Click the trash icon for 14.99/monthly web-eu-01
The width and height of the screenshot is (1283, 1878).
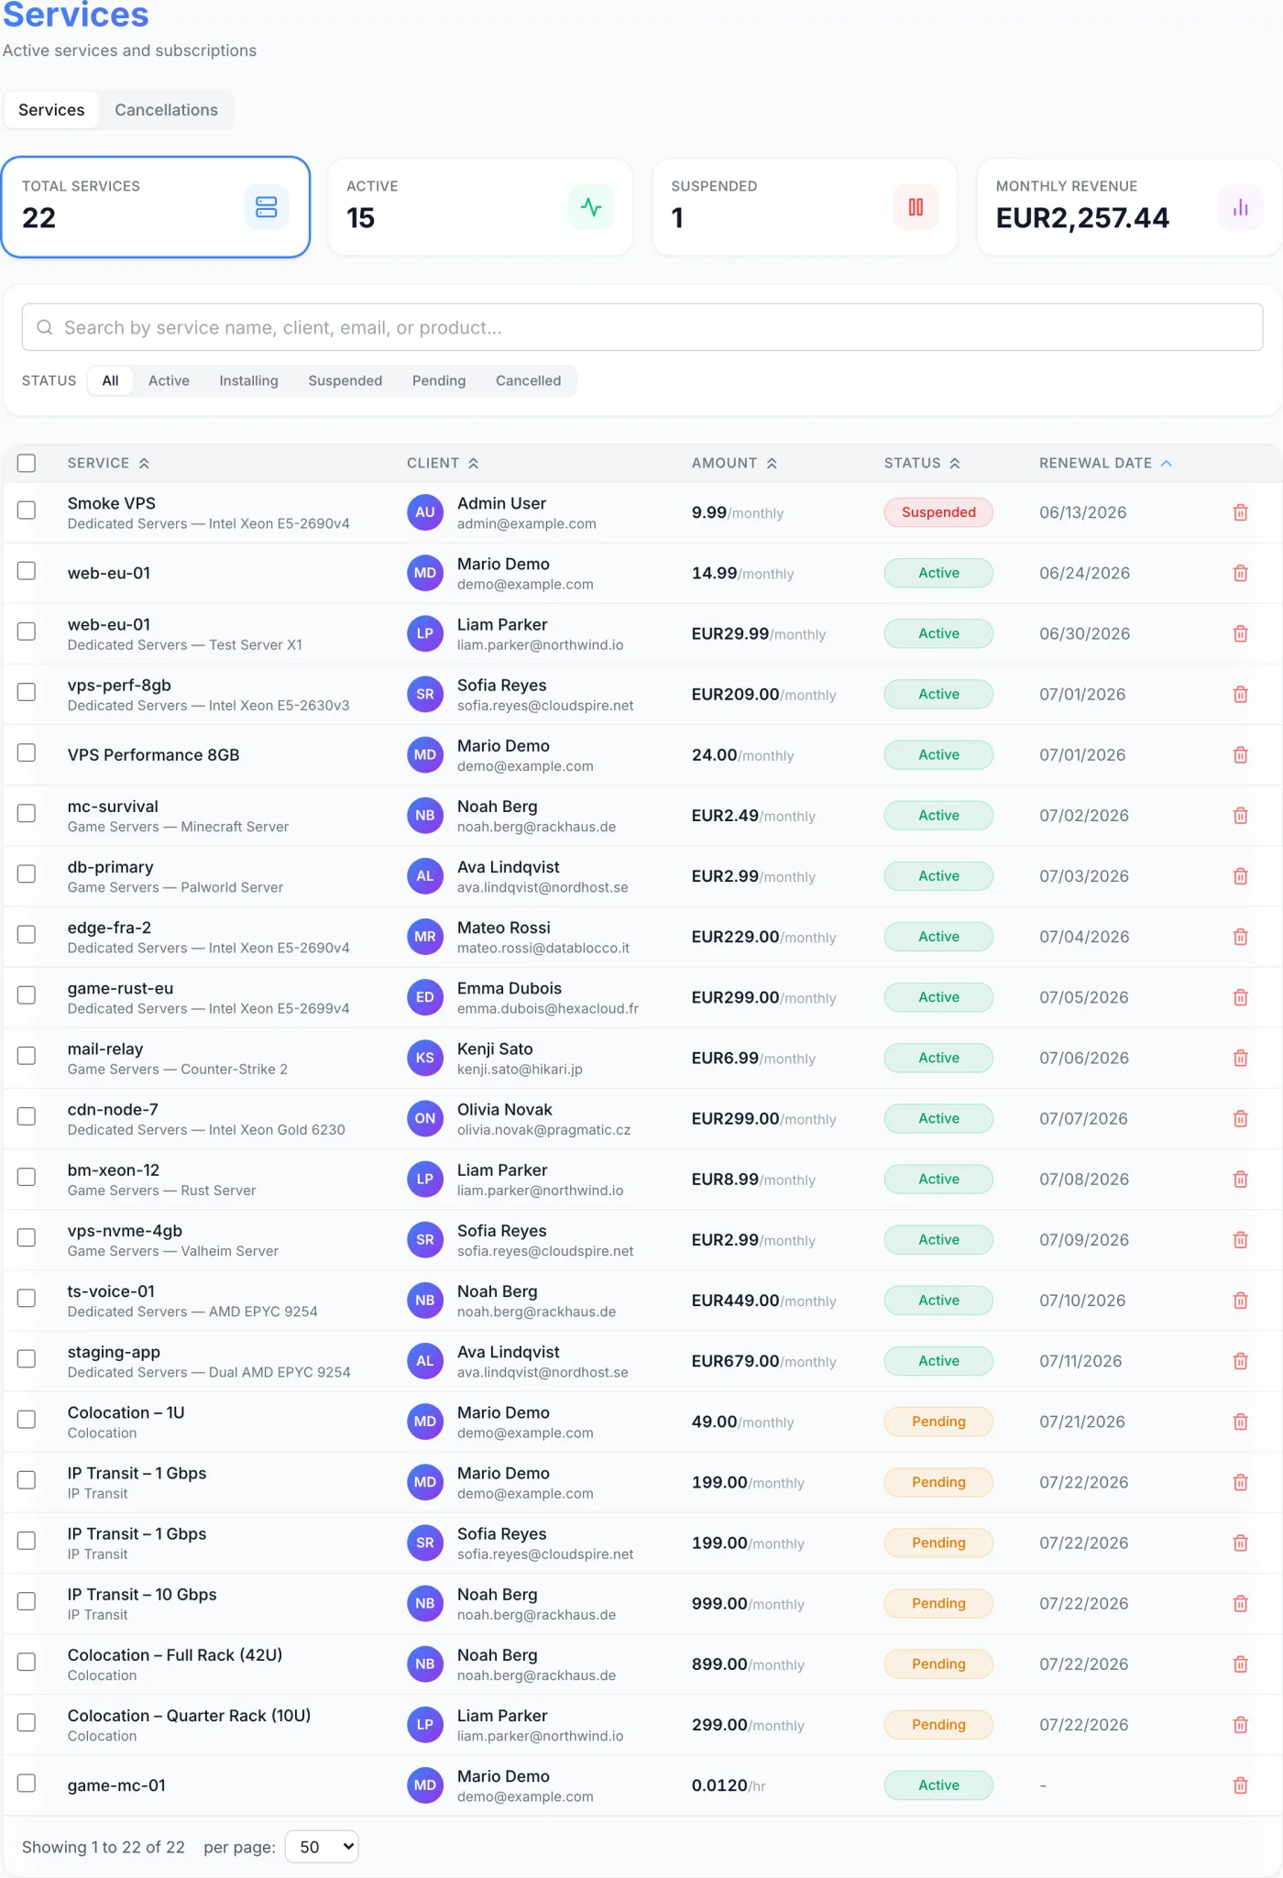click(x=1240, y=573)
